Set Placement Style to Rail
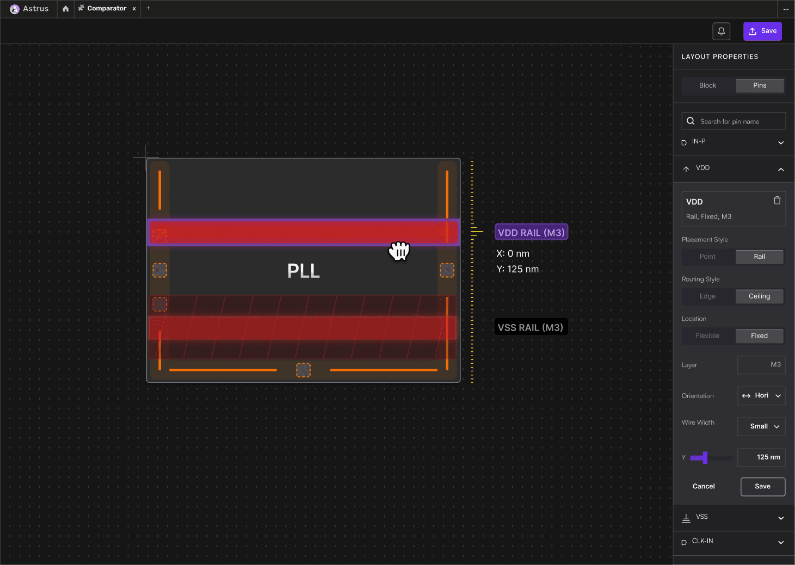The height and width of the screenshot is (565, 795). (x=759, y=257)
